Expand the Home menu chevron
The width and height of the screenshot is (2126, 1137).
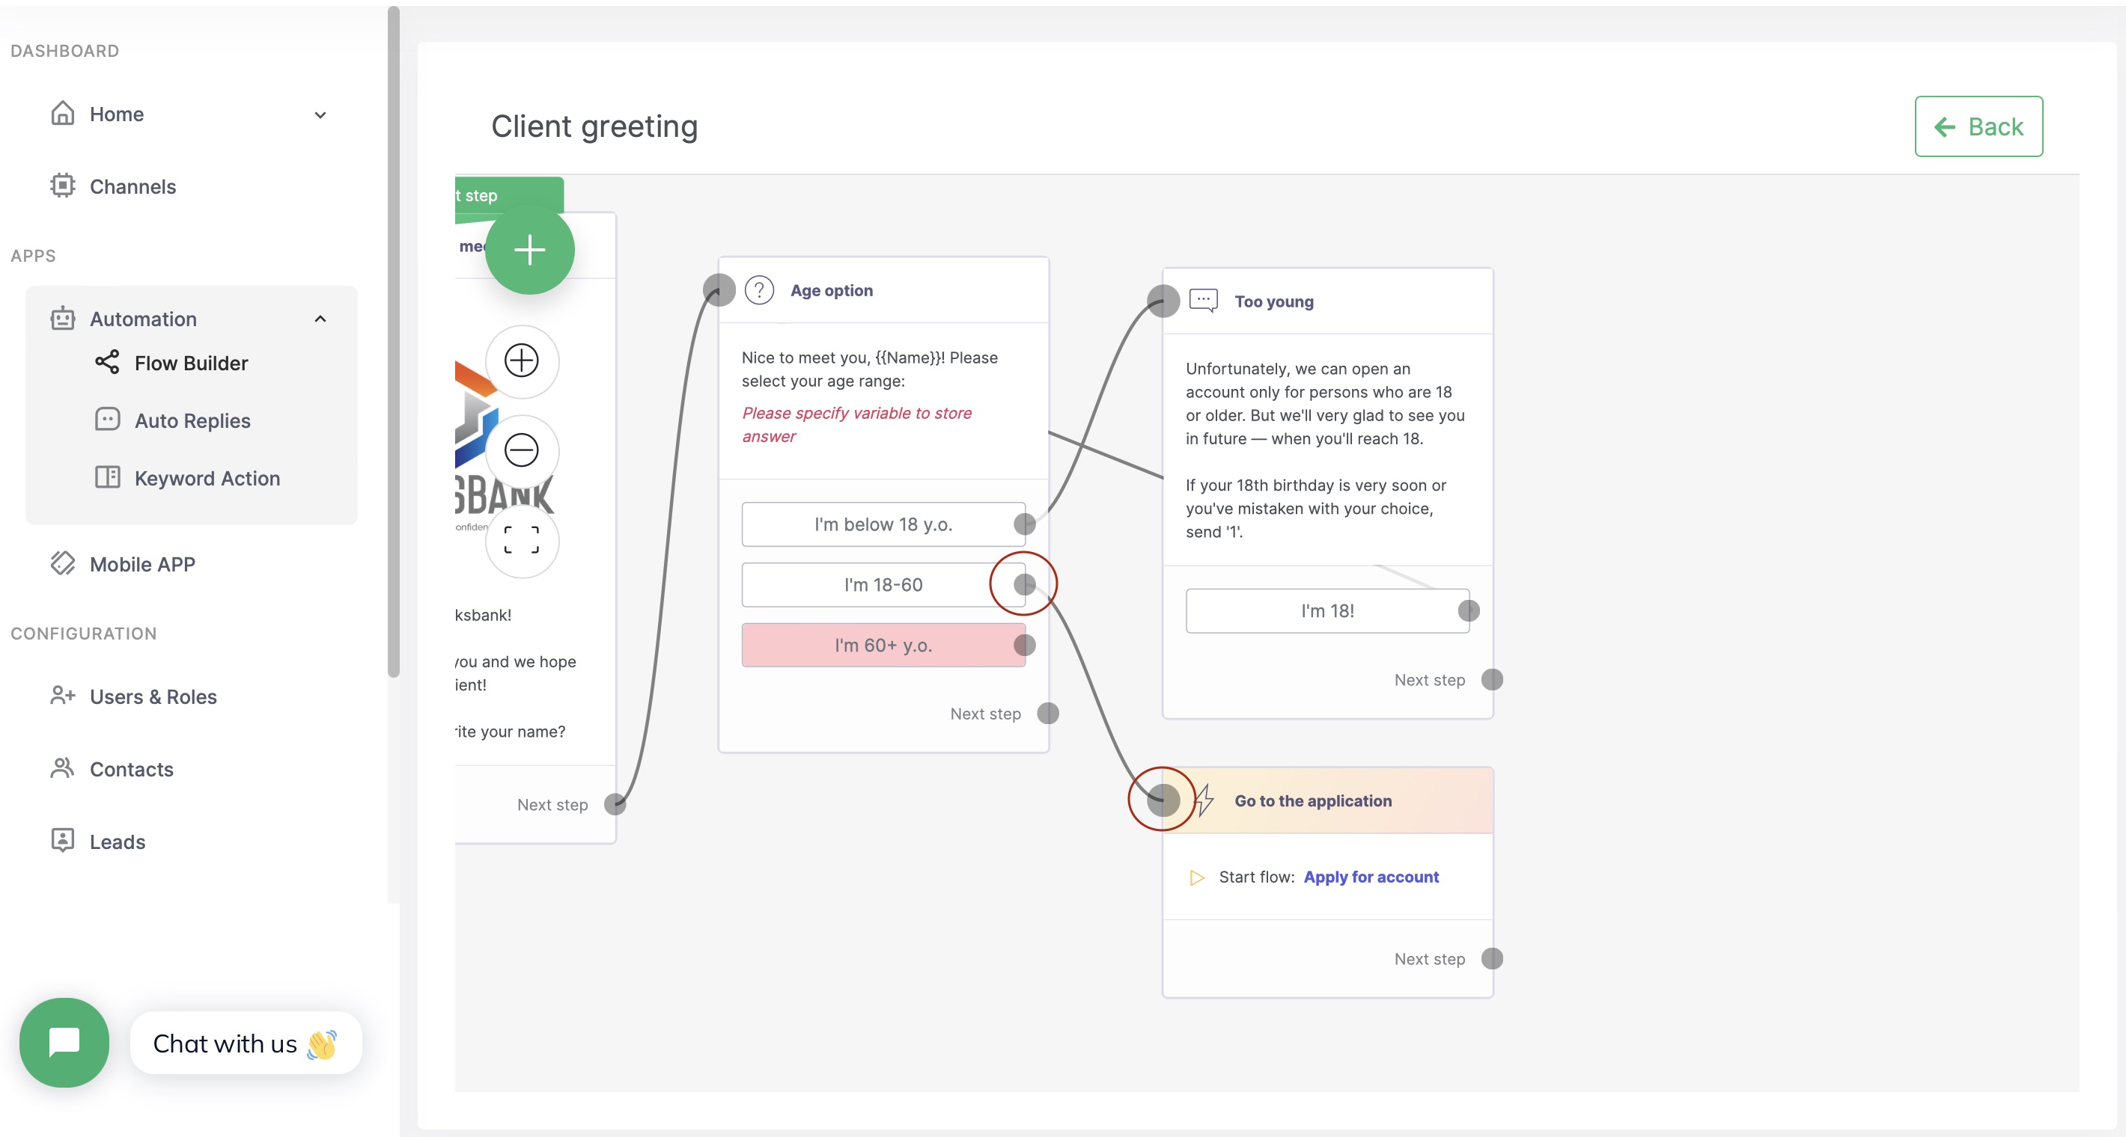(x=320, y=114)
